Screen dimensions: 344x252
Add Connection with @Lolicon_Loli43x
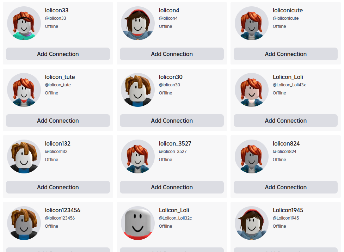coord(285,121)
